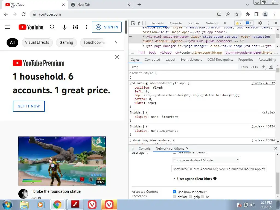This screenshot has height=210, width=280.
Task: Open Chrome extensions puzzle icon
Action: point(248,14)
